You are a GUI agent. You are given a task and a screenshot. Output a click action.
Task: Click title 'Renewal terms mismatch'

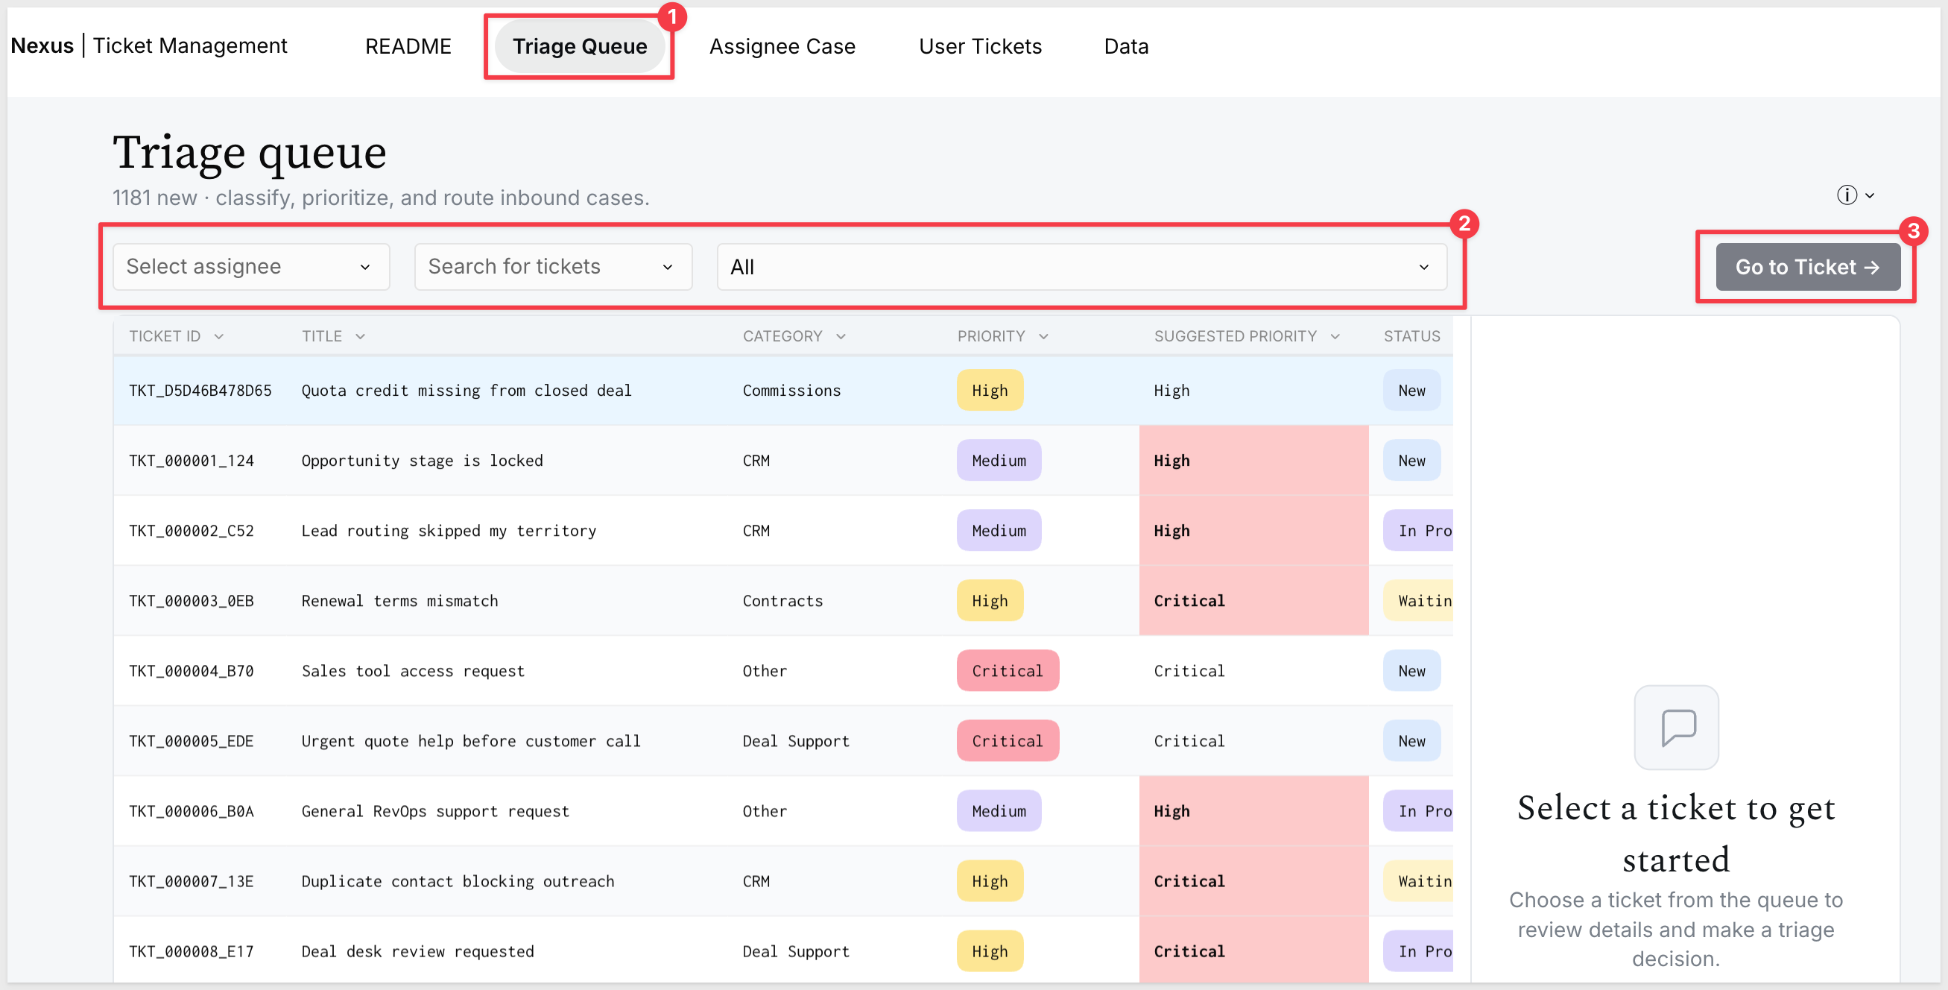400,601
